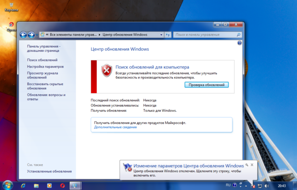Click the language bar help icon

[235, 185]
